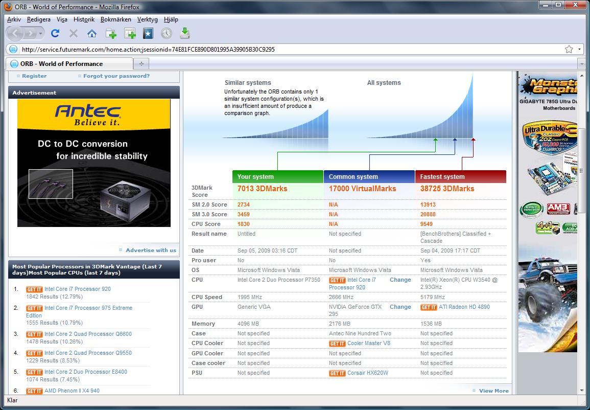Screen dimensions: 590x410
Task: Click the Gigabyte 785G Ultra Durable motherboard ad
Action: (x=548, y=212)
